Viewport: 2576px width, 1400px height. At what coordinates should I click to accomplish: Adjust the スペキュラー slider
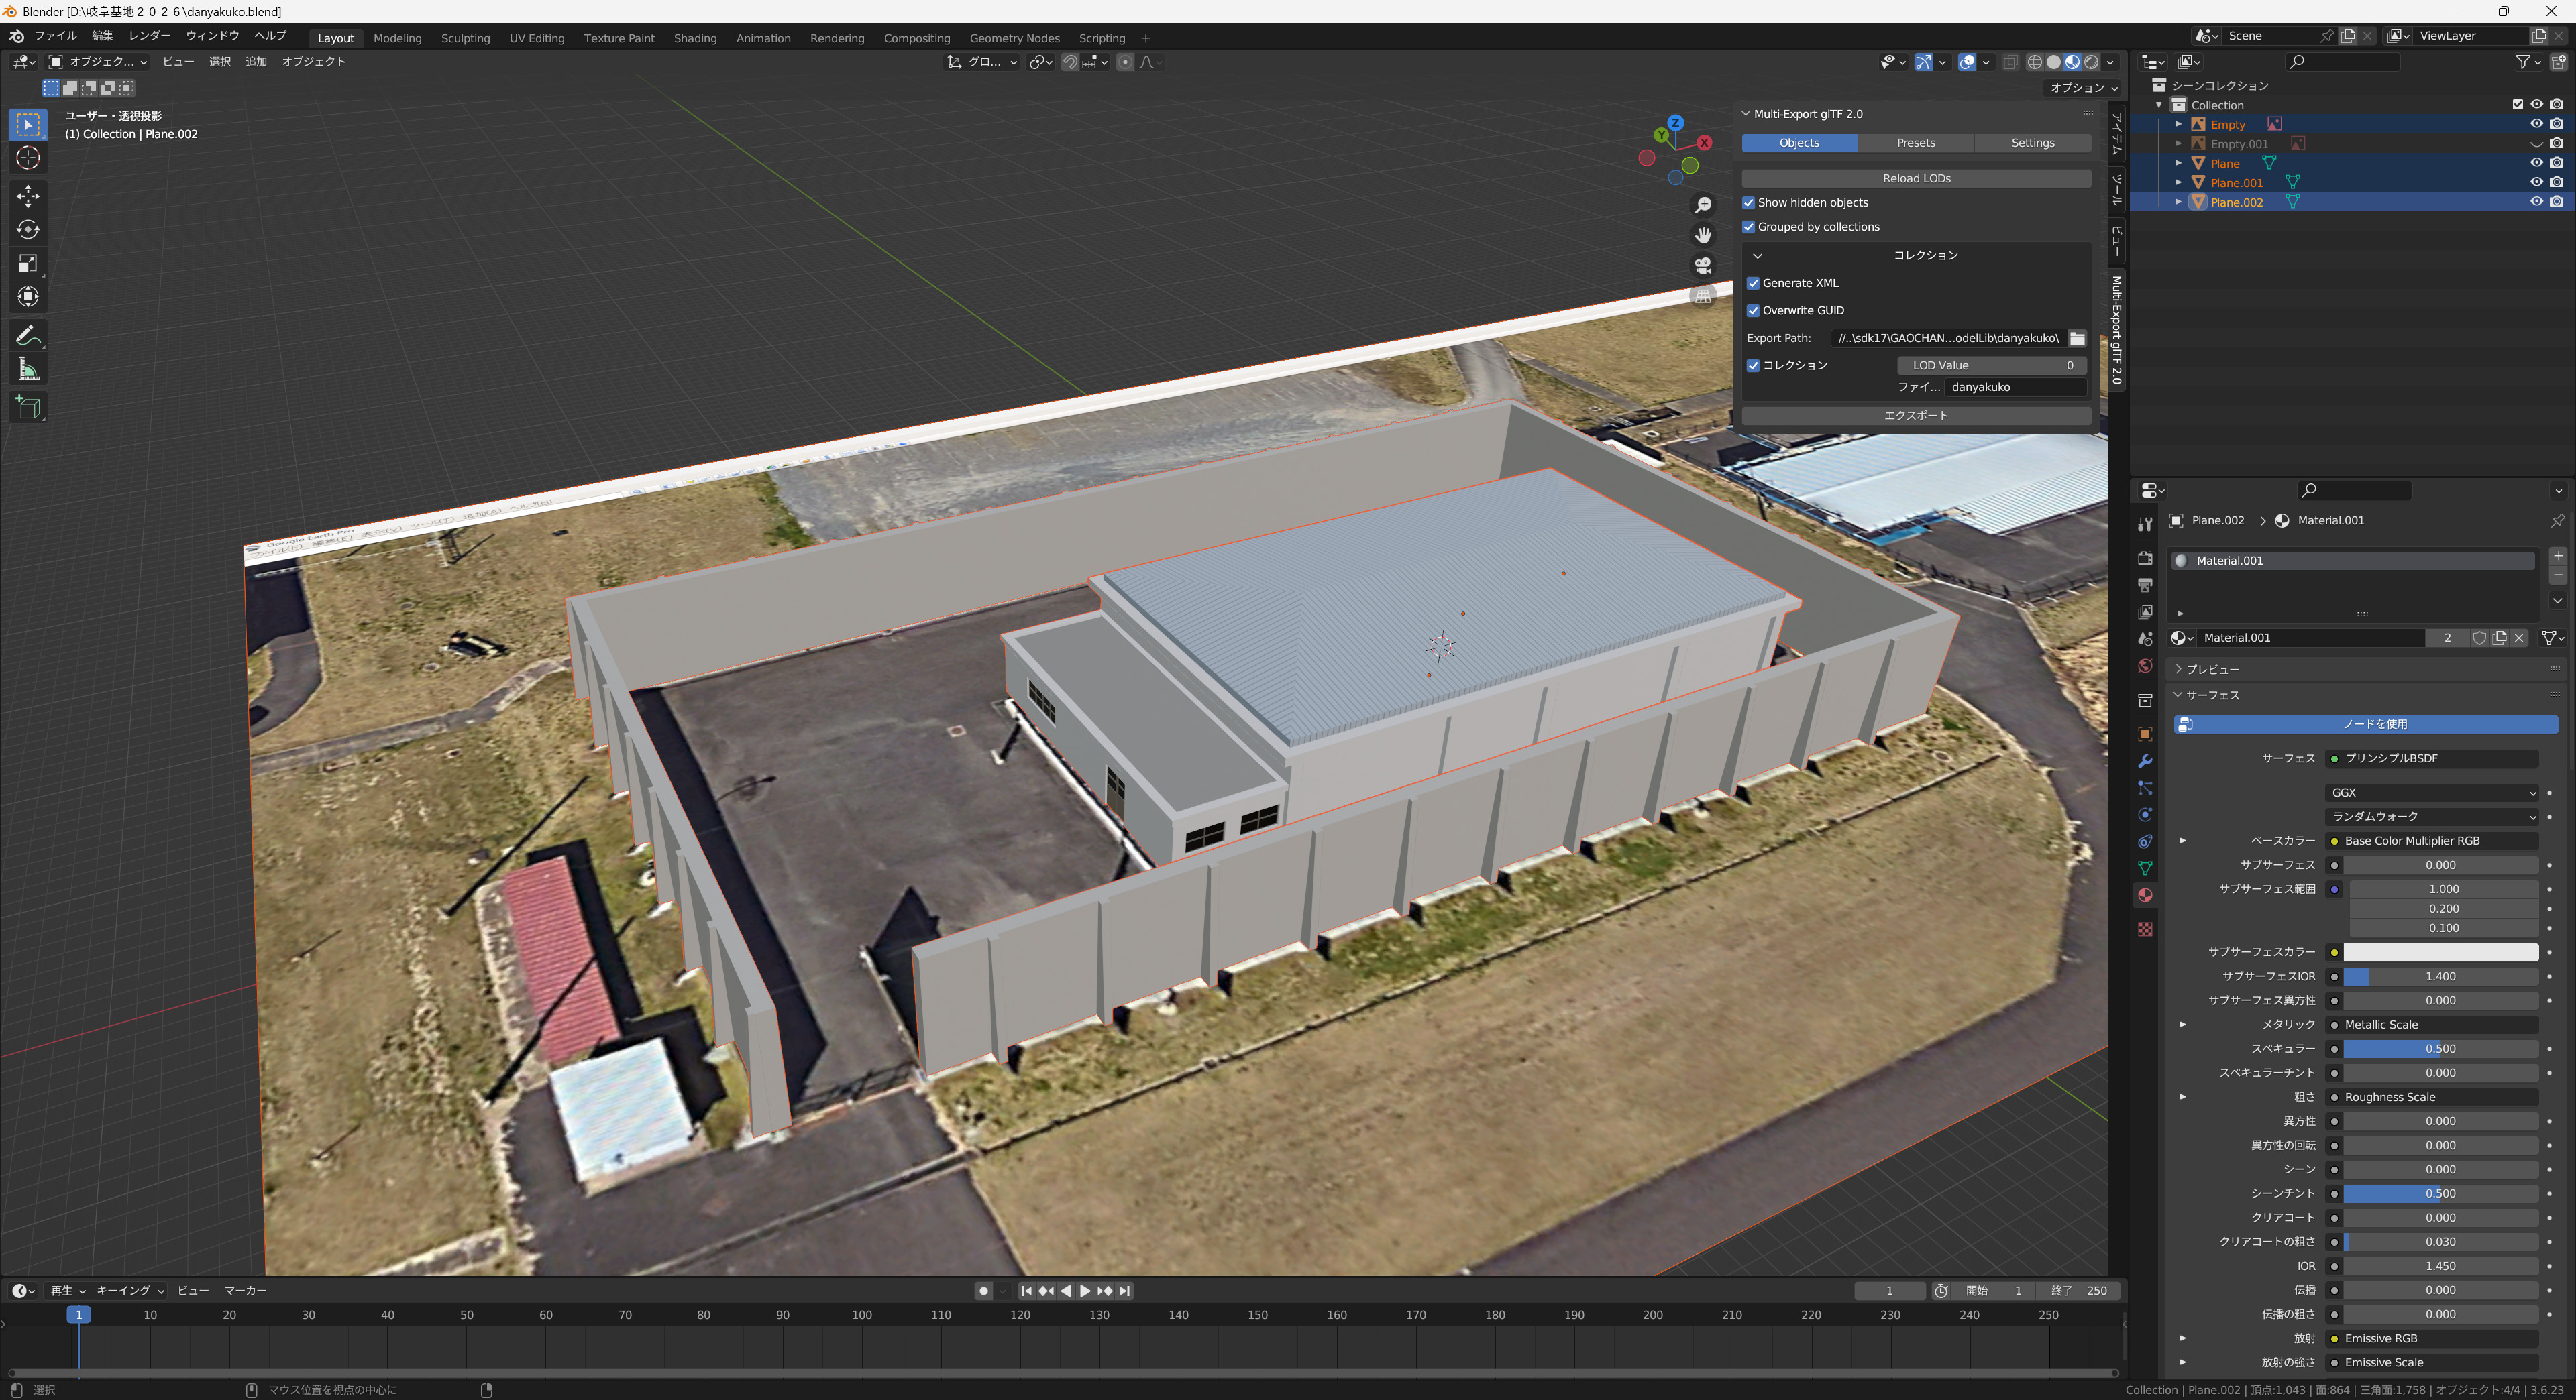click(x=2440, y=1049)
